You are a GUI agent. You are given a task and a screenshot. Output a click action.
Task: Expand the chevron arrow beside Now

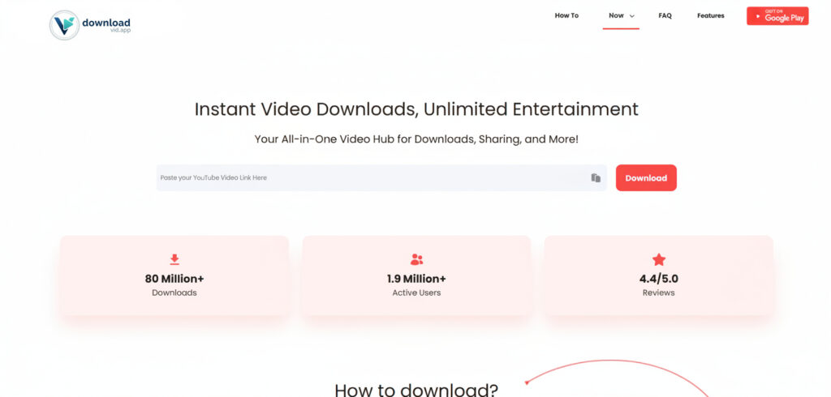pyautogui.click(x=632, y=16)
